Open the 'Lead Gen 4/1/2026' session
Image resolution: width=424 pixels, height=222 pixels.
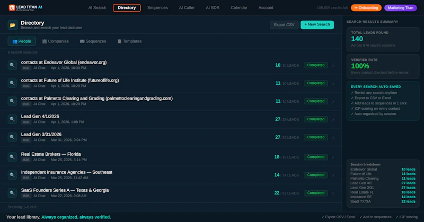pyautogui.click(x=40, y=117)
